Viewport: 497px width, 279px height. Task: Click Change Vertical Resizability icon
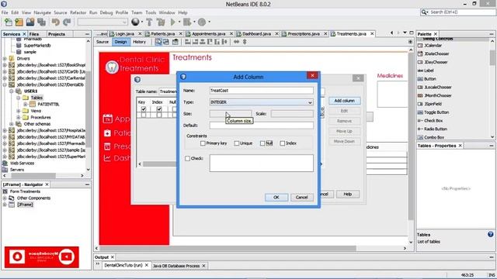pos(245,42)
